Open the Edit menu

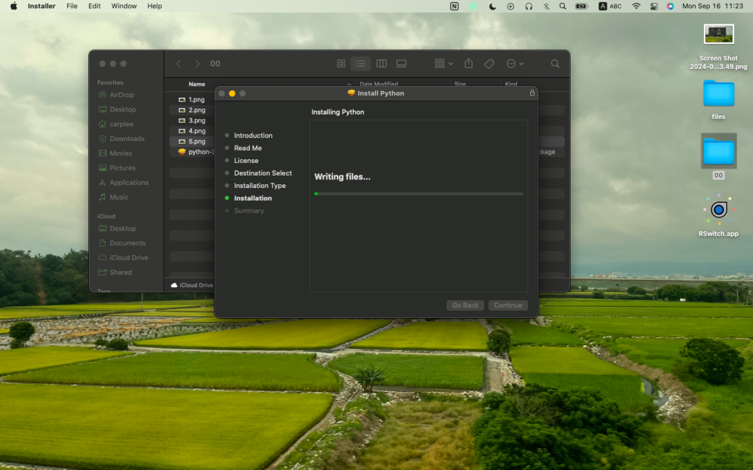94,6
